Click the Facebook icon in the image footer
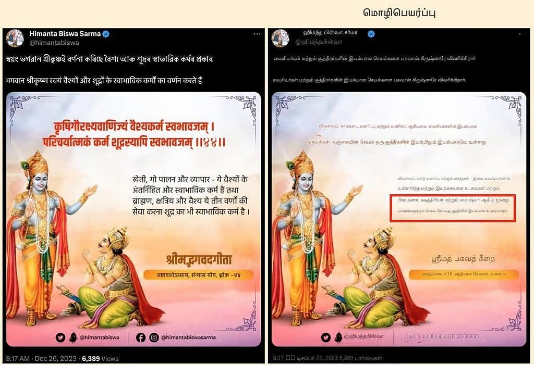Image resolution: width=534 pixels, height=365 pixels. click(141, 337)
